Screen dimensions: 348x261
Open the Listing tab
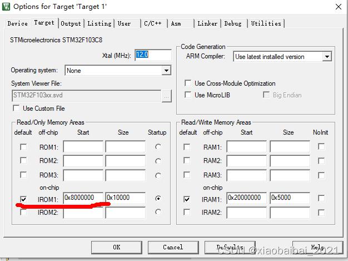point(99,23)
